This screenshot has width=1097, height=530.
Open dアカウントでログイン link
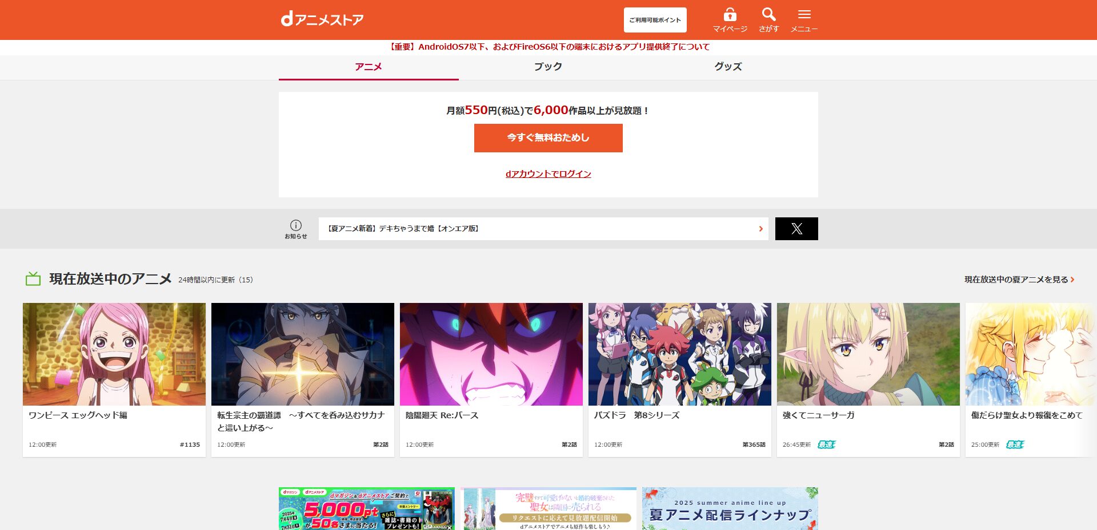click(x=548, y=174)
